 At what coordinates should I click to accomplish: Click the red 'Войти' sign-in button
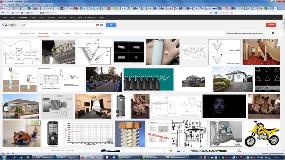pyautogui.click(x=271, y=24)
